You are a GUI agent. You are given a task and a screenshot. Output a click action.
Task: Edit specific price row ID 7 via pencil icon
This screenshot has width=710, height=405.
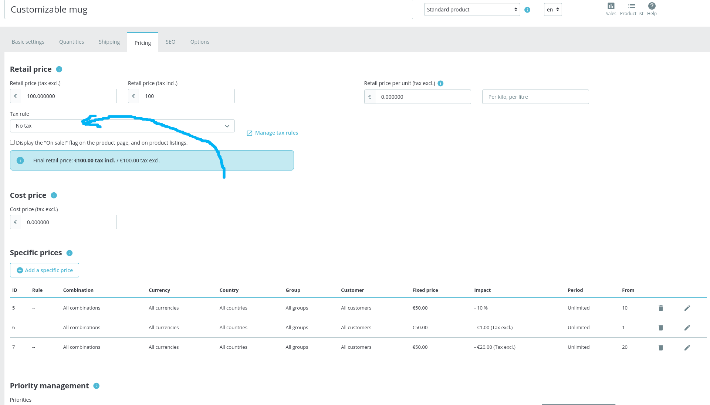(687, 347)
